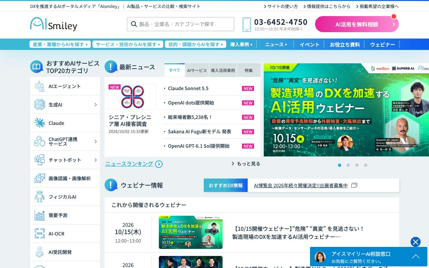
Task: Click the フィジカルAI robot icon
Action: point(40,197)
